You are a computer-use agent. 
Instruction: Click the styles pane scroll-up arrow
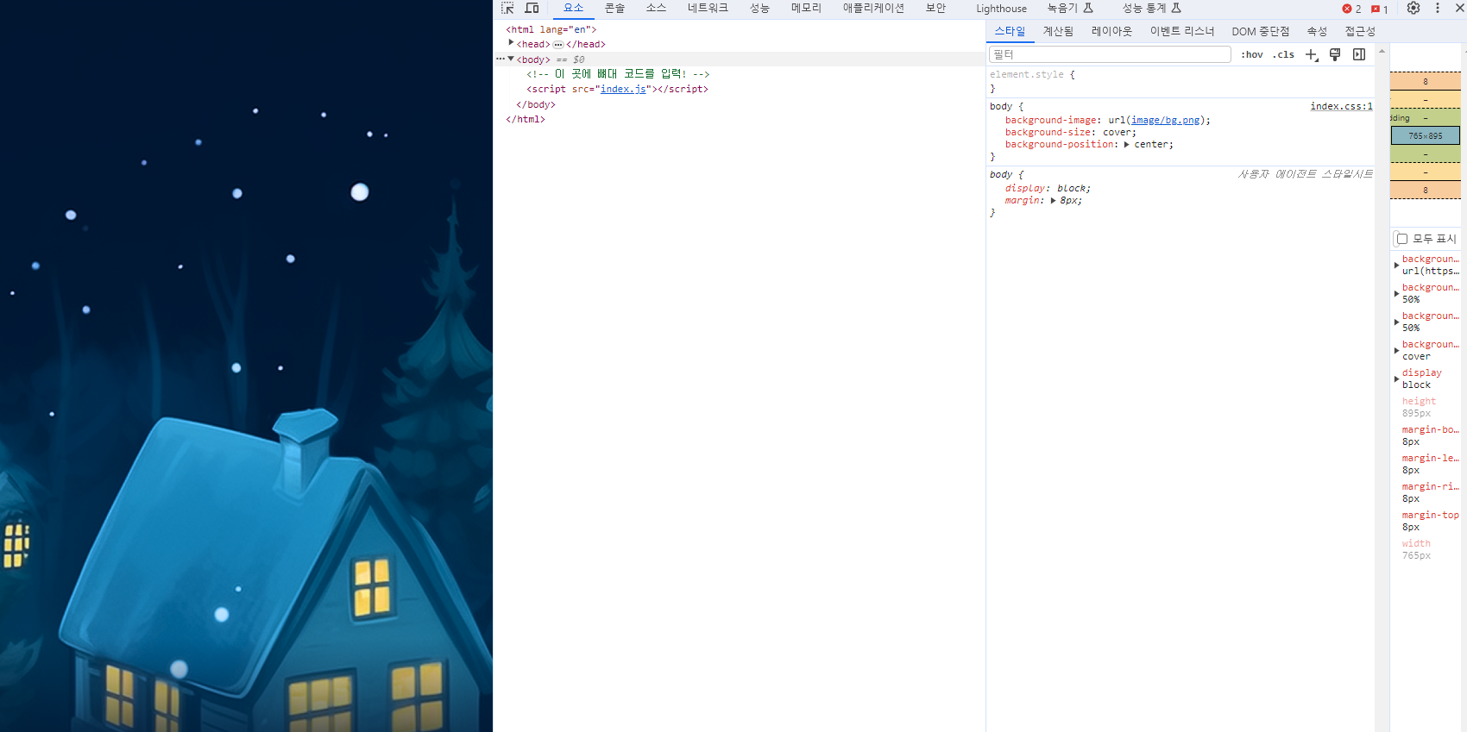pyautogui.click(x=1382, y=52)
